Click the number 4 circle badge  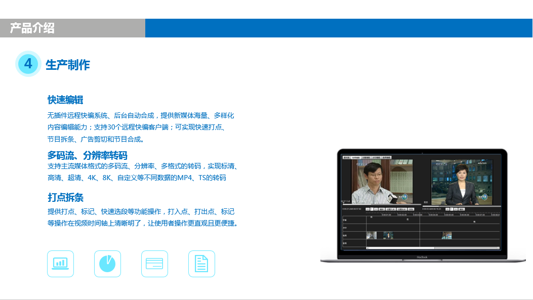coord(28,64)
